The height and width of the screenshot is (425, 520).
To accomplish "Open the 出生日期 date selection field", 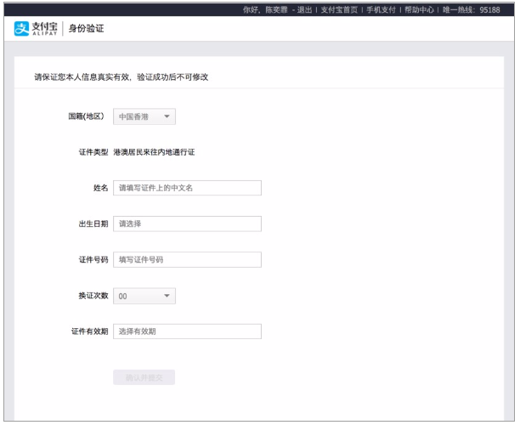I will pos(186,224).
